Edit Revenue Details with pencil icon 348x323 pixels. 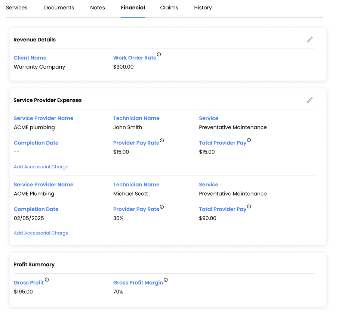click(x=309, y=40)
